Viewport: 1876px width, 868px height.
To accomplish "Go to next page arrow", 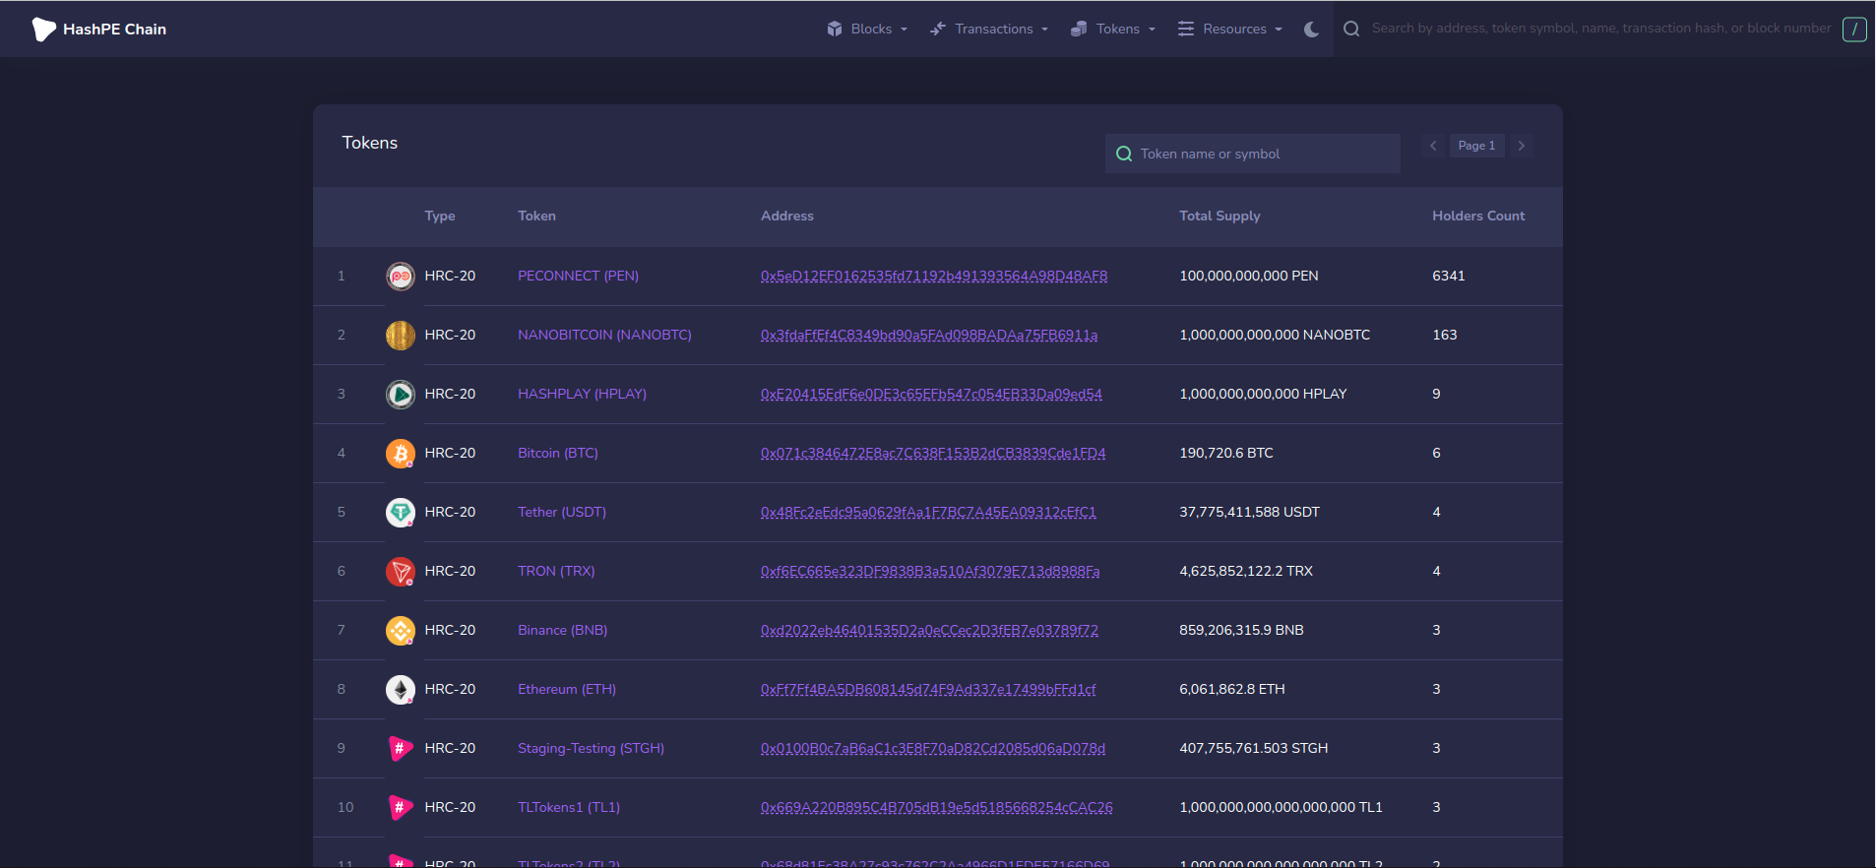I will pyautogui.click(x=1522, y=146).
